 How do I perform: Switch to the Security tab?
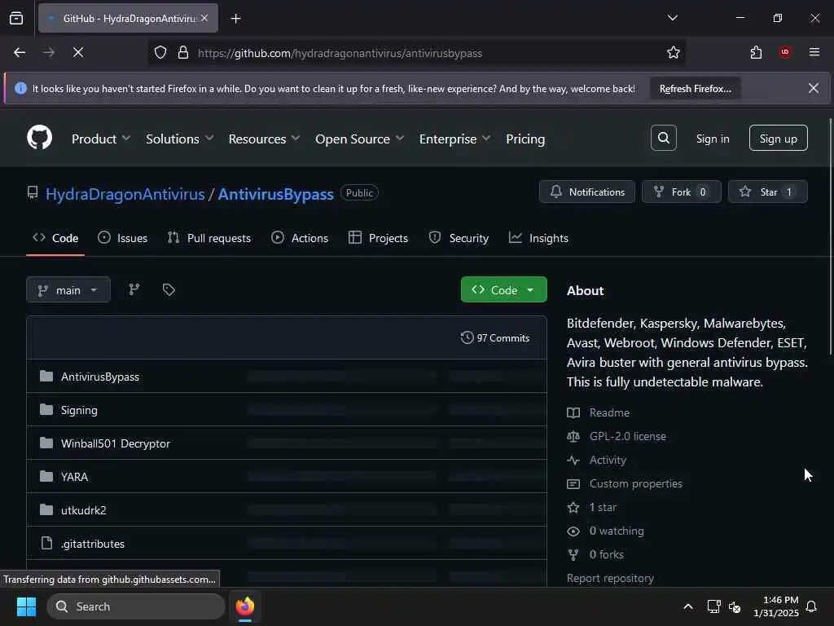tap(459, 238)
